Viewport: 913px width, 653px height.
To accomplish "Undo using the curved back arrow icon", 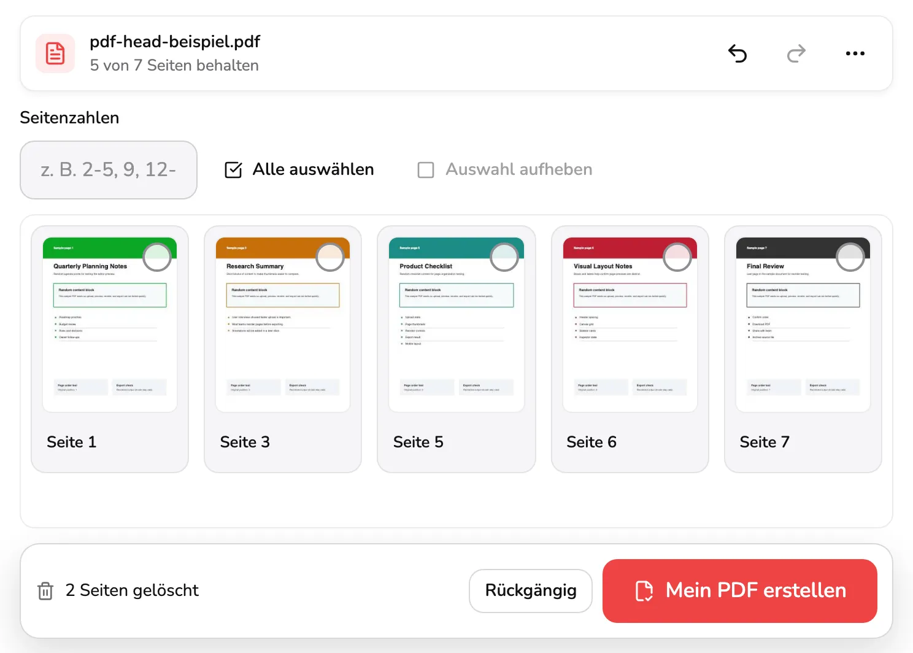I will 738,53.
